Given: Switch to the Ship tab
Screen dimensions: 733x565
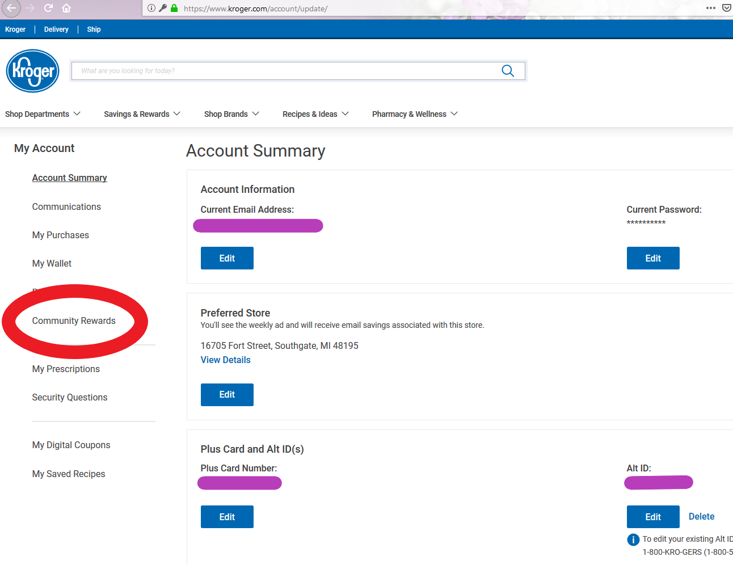Looking at the screenshot, I should (94, 29).
